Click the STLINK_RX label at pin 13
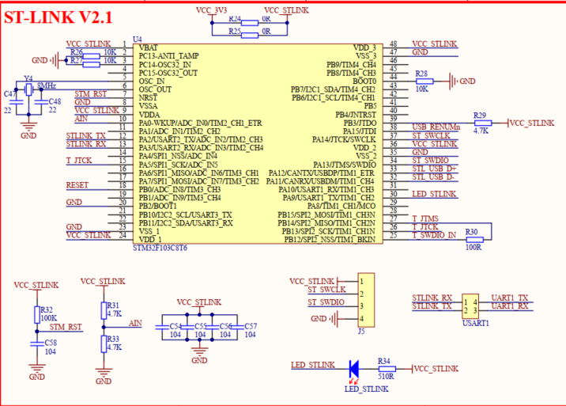This screenshot has width=566, height=406. [86, 144]
